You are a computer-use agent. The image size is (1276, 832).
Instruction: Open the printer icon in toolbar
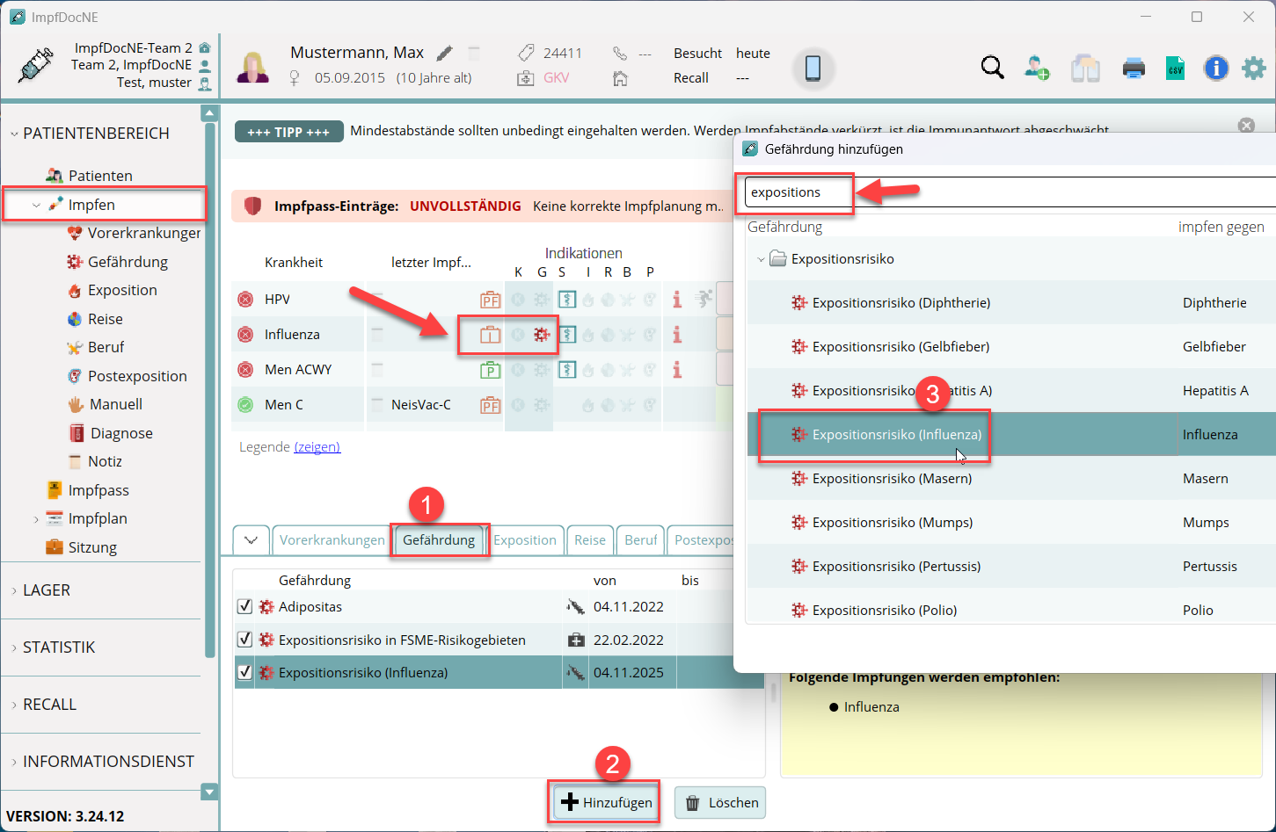click(x=1134, y=68)
